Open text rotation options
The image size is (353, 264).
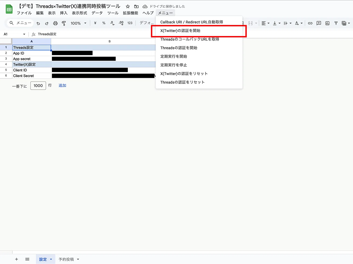click(288, 23)
